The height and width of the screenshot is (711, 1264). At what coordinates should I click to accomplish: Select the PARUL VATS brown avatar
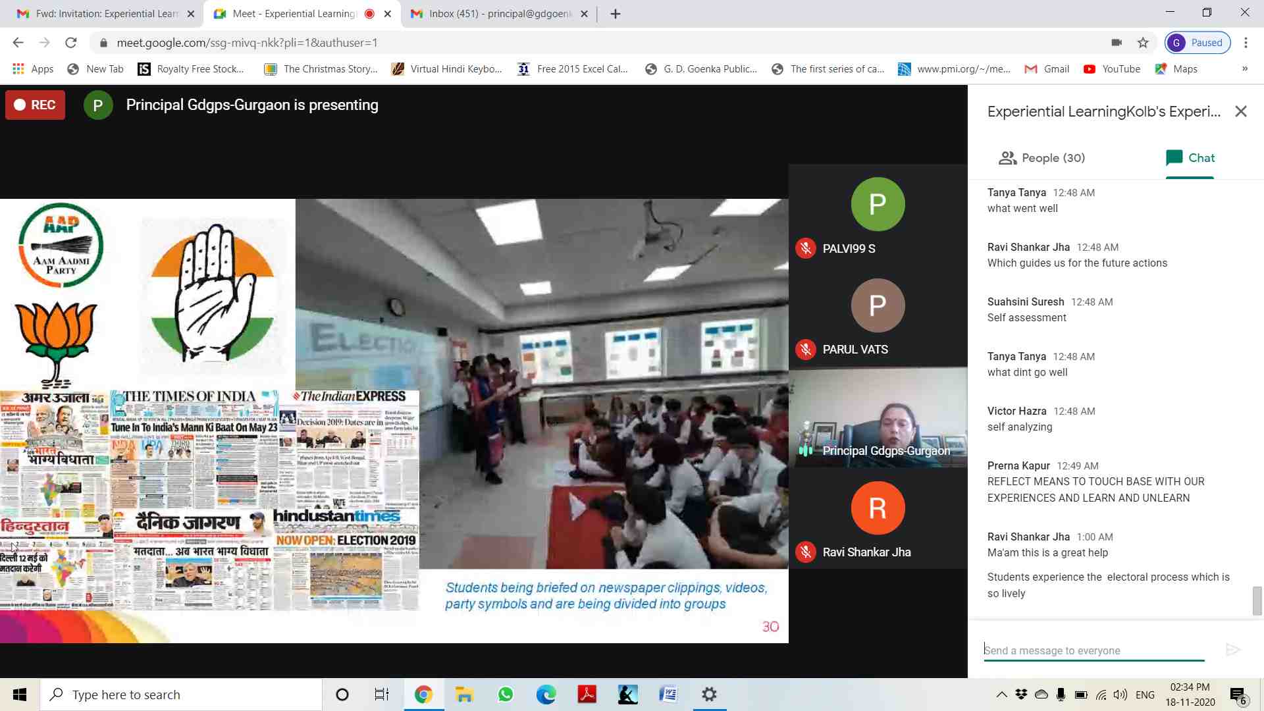click(x=878, y=305)
